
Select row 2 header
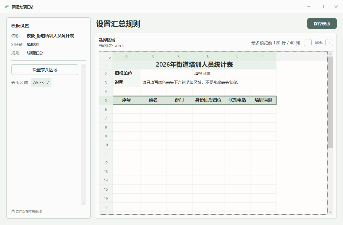coord(106,74)
